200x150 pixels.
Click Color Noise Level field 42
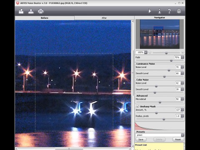click(178, 83)
